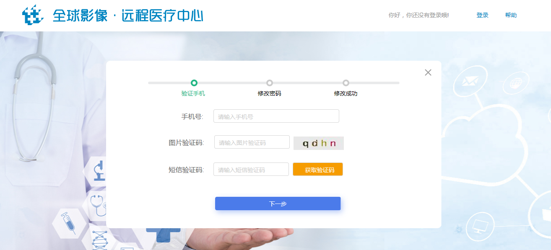Refresh the qdhn captcha image
551x250 pixels.
(x=319, y=143)
